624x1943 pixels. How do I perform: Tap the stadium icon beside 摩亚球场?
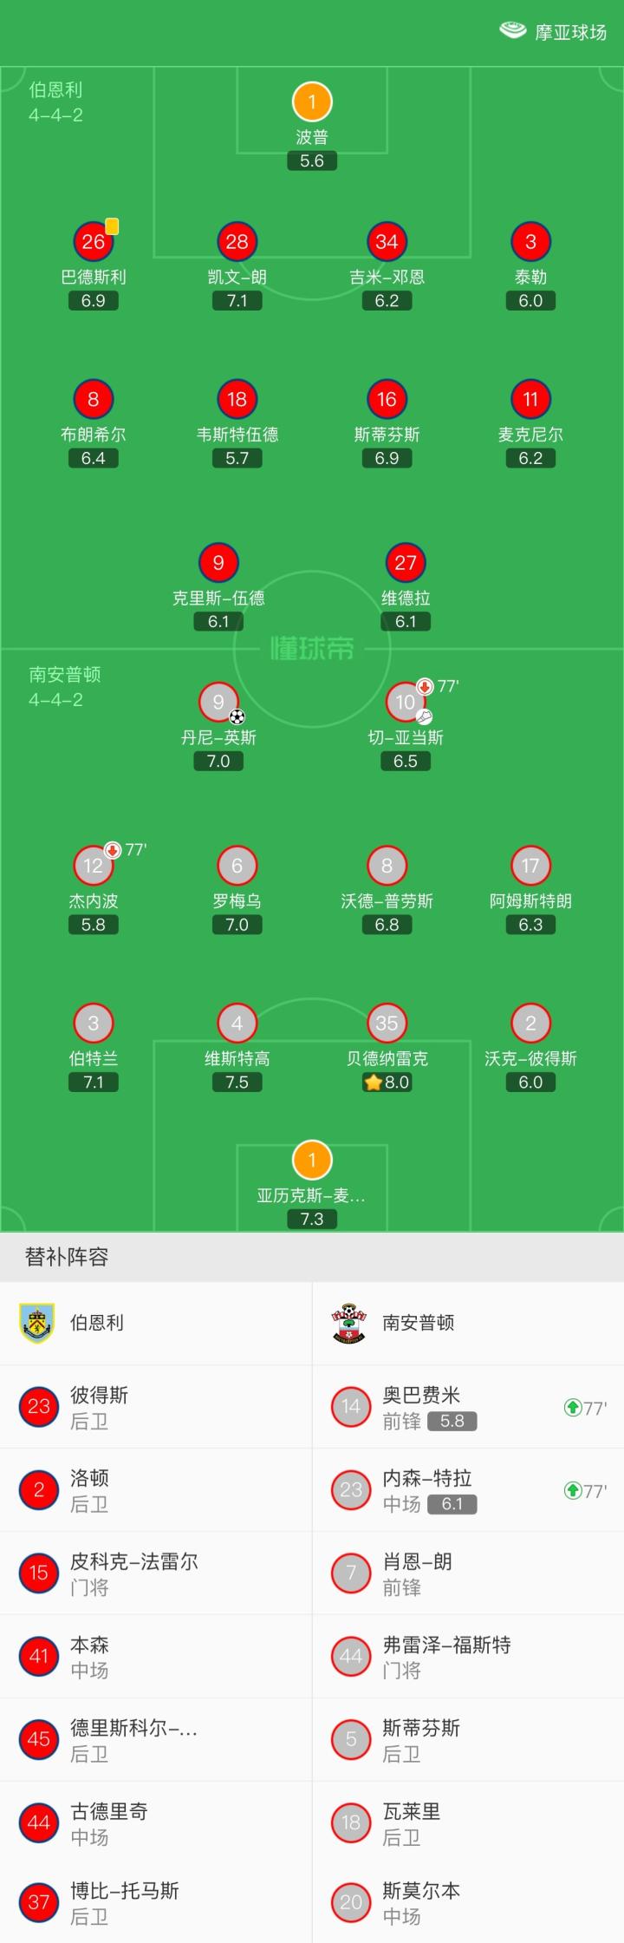[x=513, y=31]
